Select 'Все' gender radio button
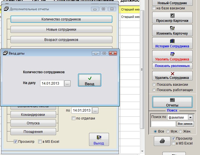 [155, 131]
